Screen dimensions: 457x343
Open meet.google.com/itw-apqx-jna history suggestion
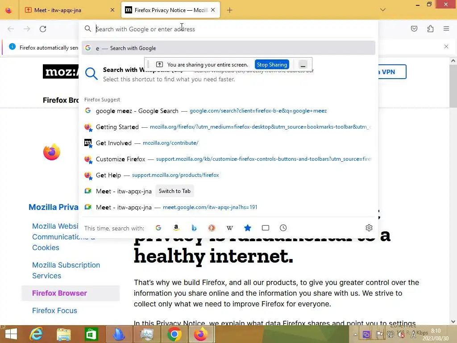(x=228, y=207)
